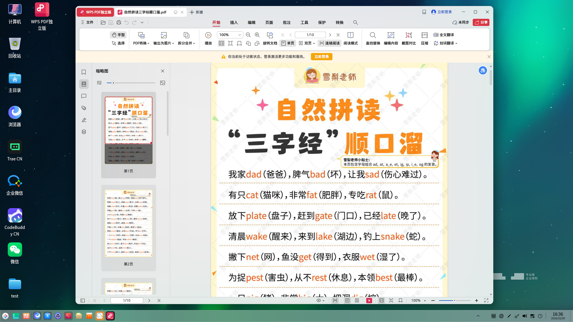Open Find and Replace tool

[373, 35]
